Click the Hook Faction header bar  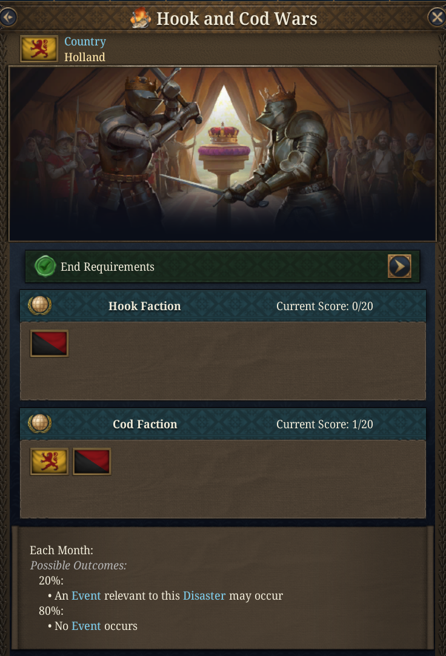point(145,305)
